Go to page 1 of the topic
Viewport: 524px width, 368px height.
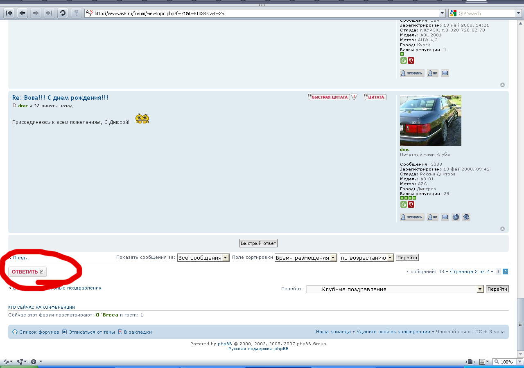[x=498, y=272]
